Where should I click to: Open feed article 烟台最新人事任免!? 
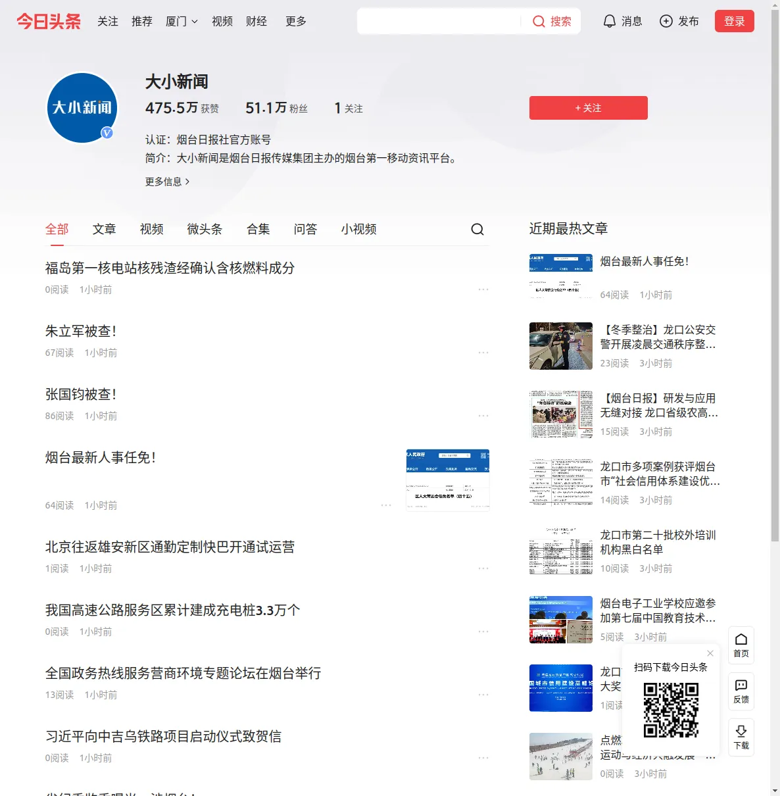tap(101, 458)
